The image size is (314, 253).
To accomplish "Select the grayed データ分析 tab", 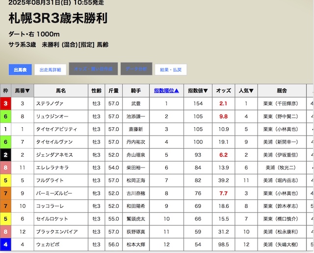I will coord(136,69).
